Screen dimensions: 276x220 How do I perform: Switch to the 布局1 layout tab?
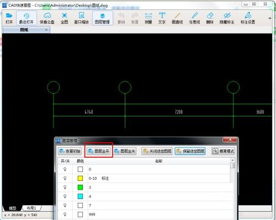tap(31, 208)
